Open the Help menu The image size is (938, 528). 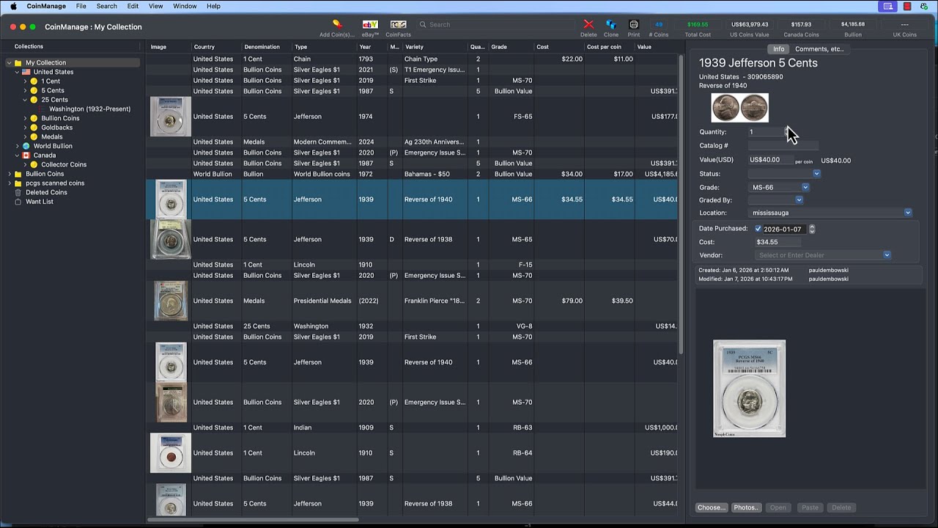[213, 6]
